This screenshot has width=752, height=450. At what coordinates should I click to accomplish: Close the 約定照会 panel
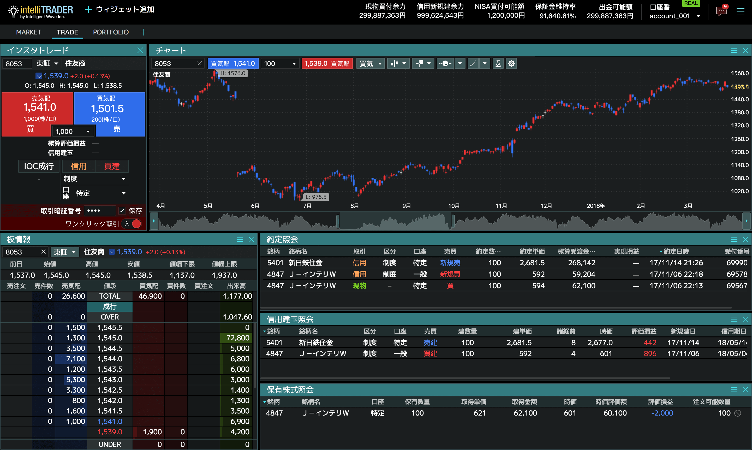click(745, 240)
